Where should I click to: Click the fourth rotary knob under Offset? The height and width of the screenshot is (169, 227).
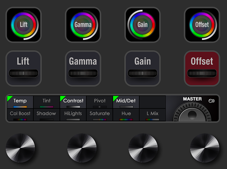tap(205, 148)
